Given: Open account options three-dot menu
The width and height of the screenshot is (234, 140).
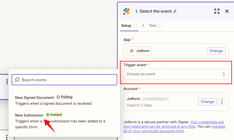Looking at the screenshot, I should point(222,102).
